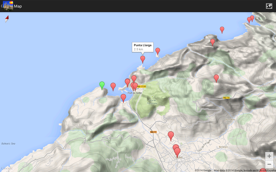The height and width of the screenshot is (172, 276).
Task: Click the Port de Sóller map label
Action: 135,93
